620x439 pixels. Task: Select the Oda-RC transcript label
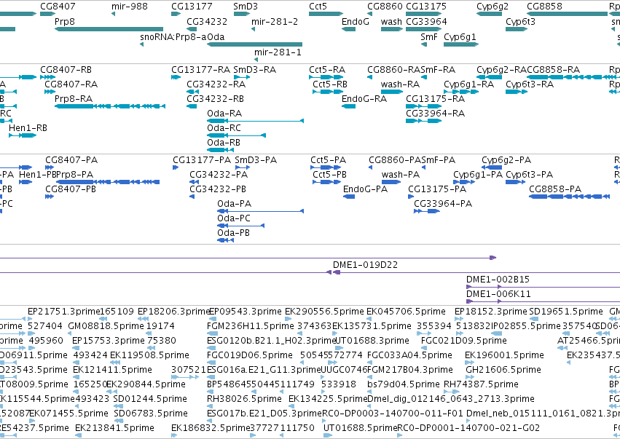(224, 127)
